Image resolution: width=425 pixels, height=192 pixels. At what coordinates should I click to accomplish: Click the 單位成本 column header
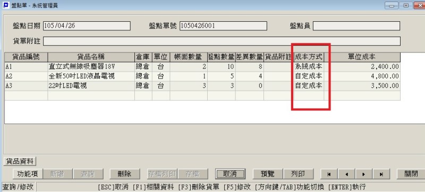pyautogui.click(x=362, y=57)
